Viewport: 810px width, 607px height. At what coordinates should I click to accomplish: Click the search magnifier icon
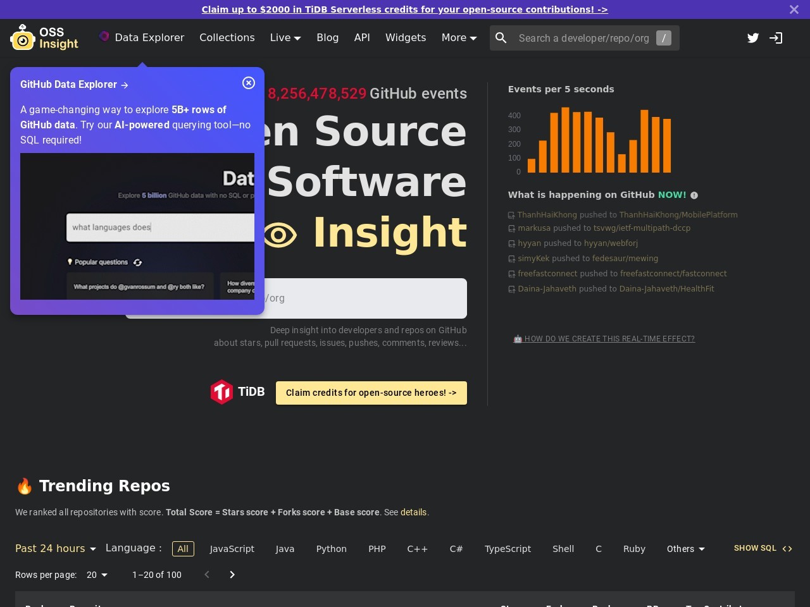(x=501, y=38)
